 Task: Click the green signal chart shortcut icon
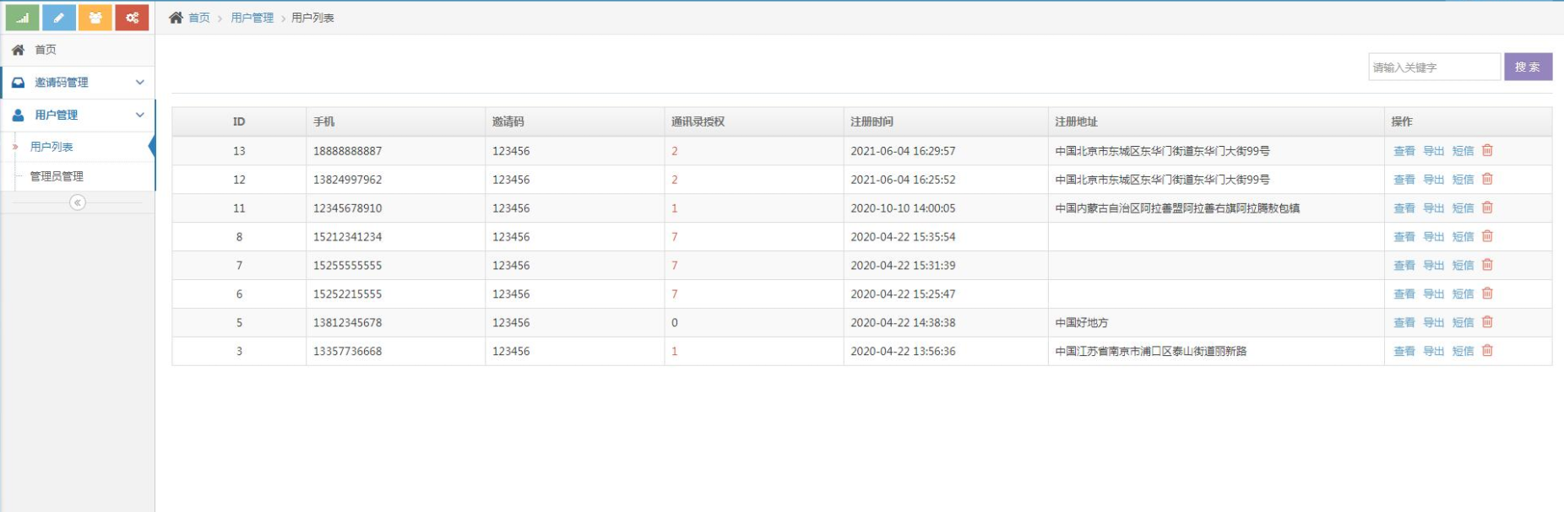[22, 18]
